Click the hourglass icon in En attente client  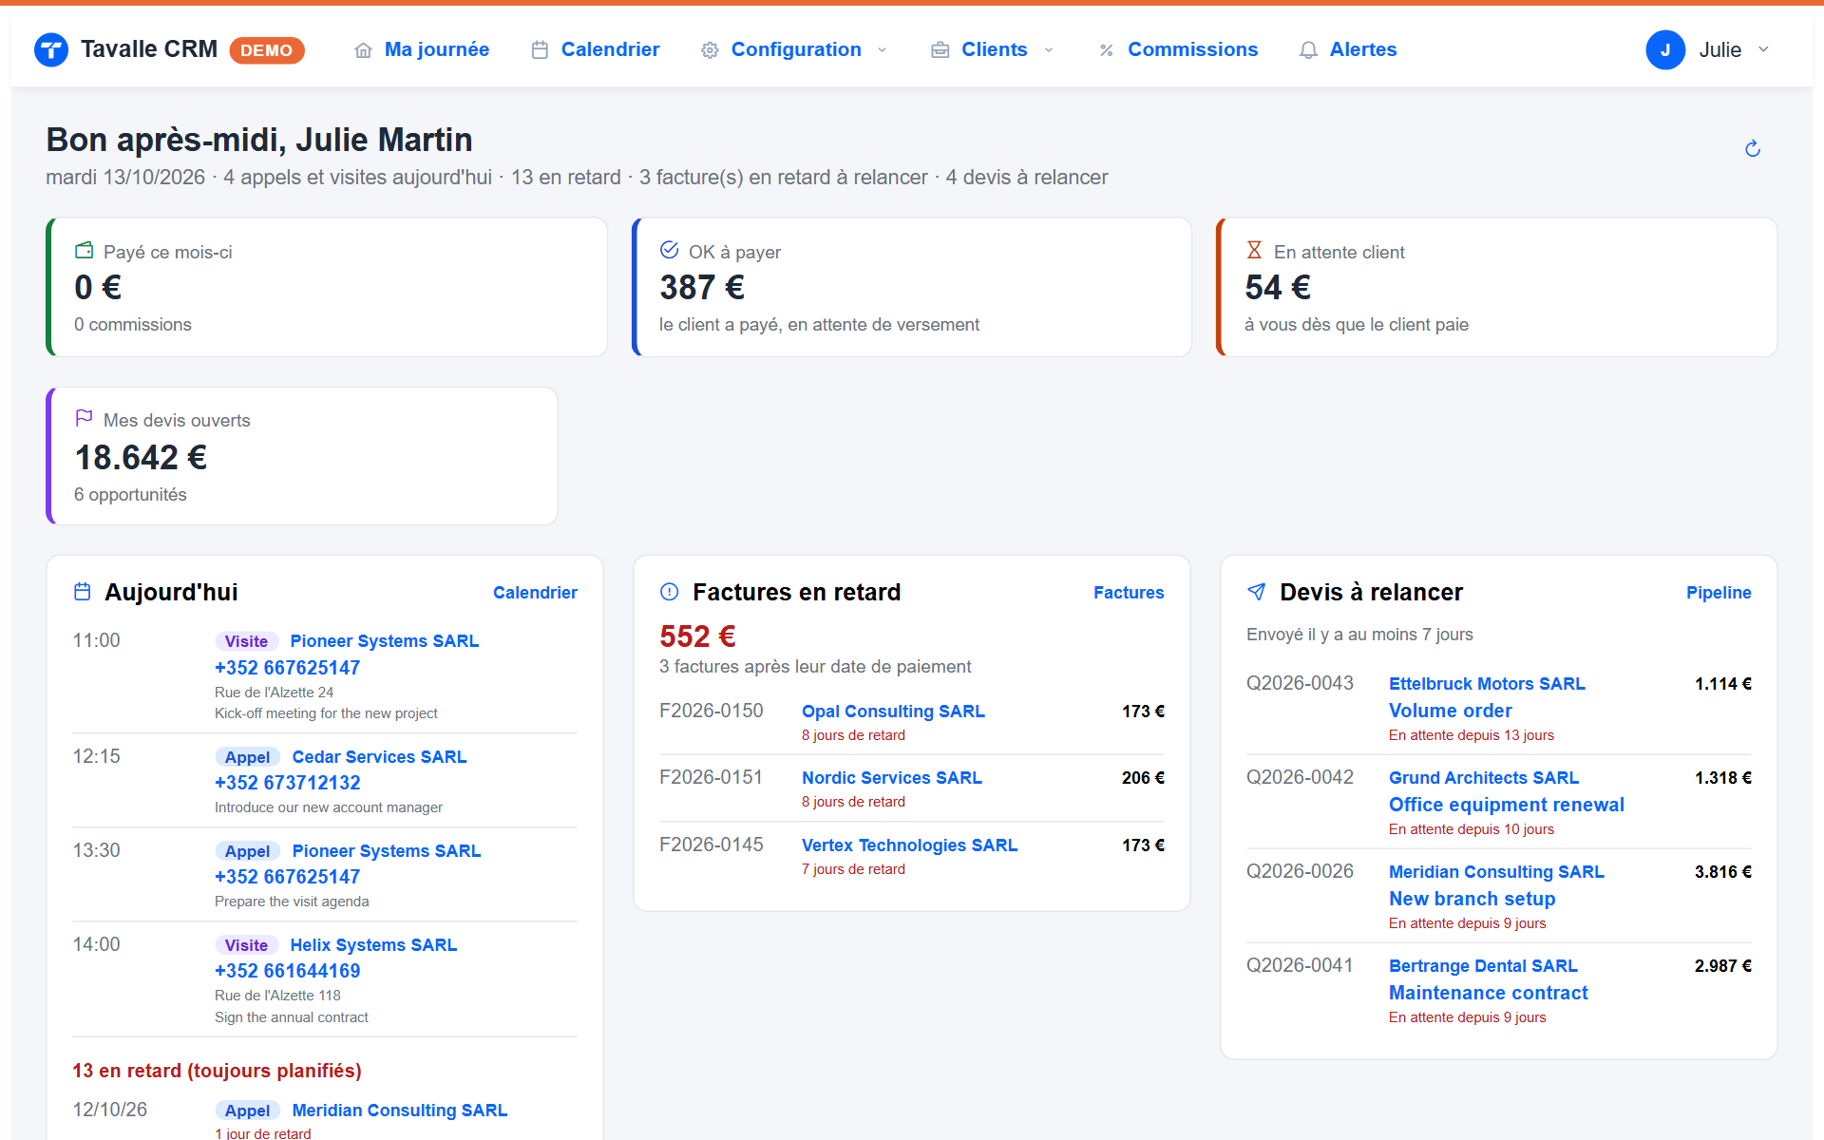click(x=1254, y=250)
